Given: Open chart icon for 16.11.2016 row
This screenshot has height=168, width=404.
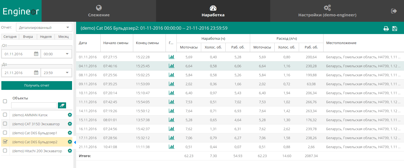Looking at the screenshot, I should click(x=171, y=129).
